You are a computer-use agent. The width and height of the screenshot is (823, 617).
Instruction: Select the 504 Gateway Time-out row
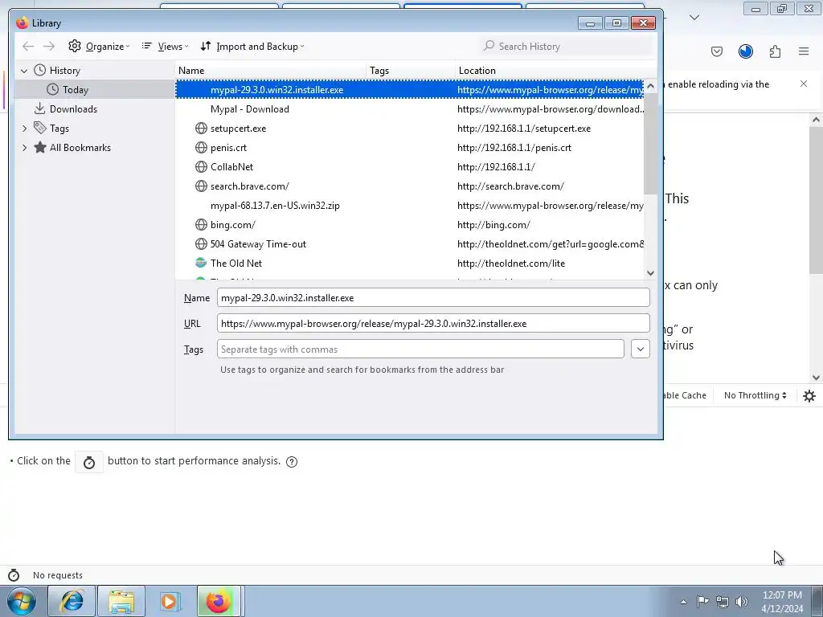coord(409,244)
